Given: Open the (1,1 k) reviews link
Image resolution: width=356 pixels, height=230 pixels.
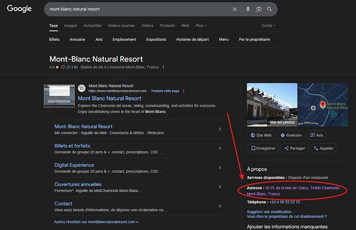Looking at the screenshot, I should tap(72, 67).
